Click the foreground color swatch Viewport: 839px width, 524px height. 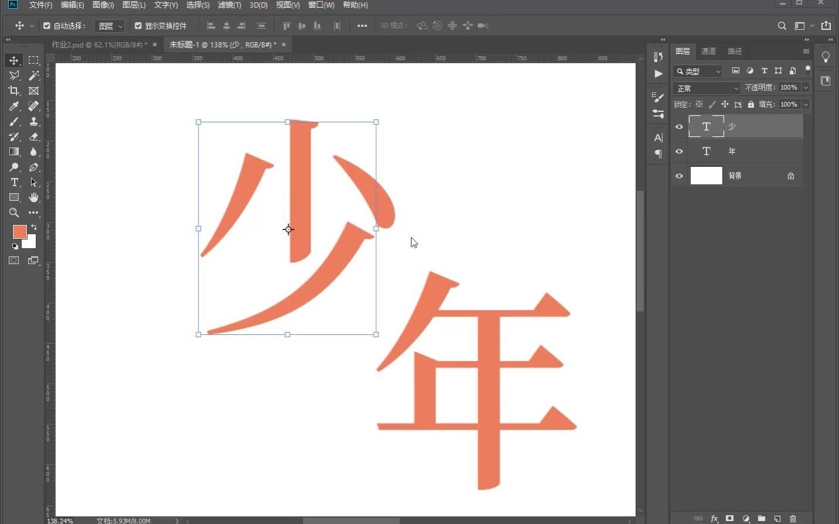point(19,232)
